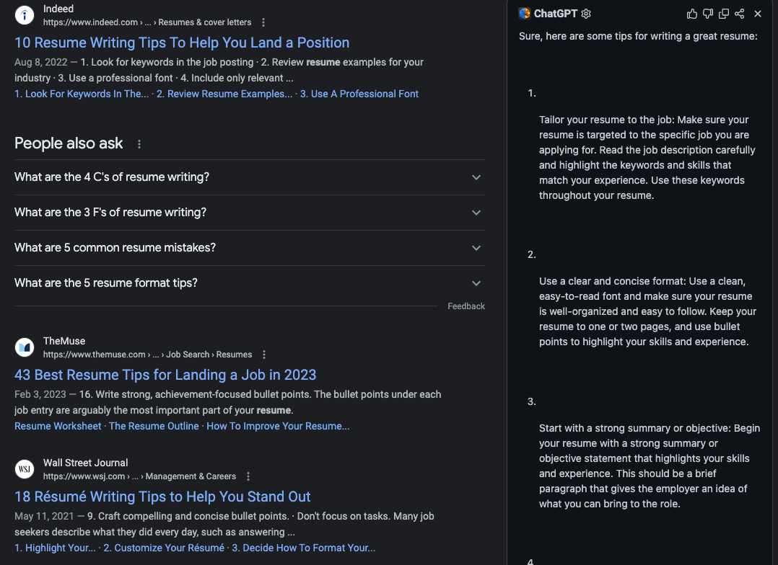This screenshot has height=565, width=778.
Task: Click the ChatGPT panel logo icon
Action: click(525, 14)
